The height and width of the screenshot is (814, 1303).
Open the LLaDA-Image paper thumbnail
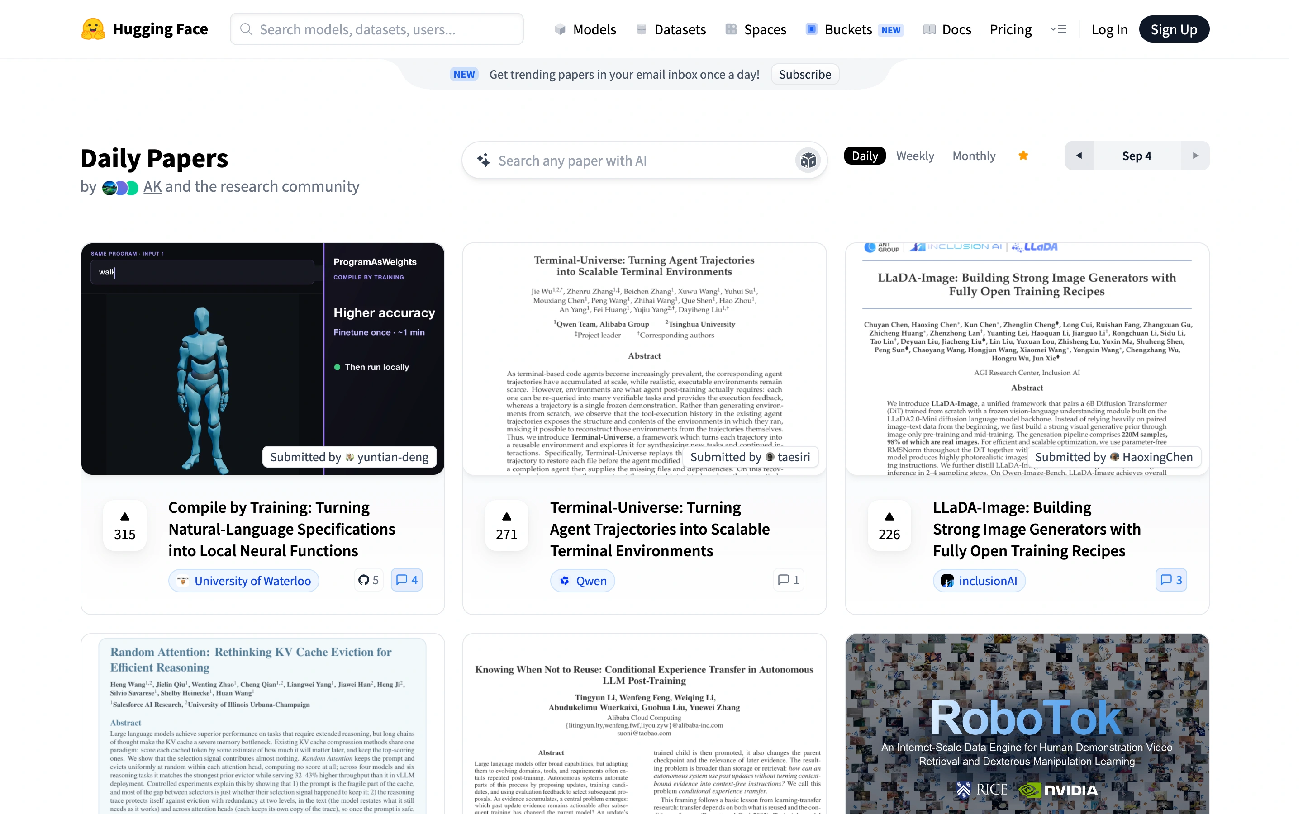click(1027, 359)
